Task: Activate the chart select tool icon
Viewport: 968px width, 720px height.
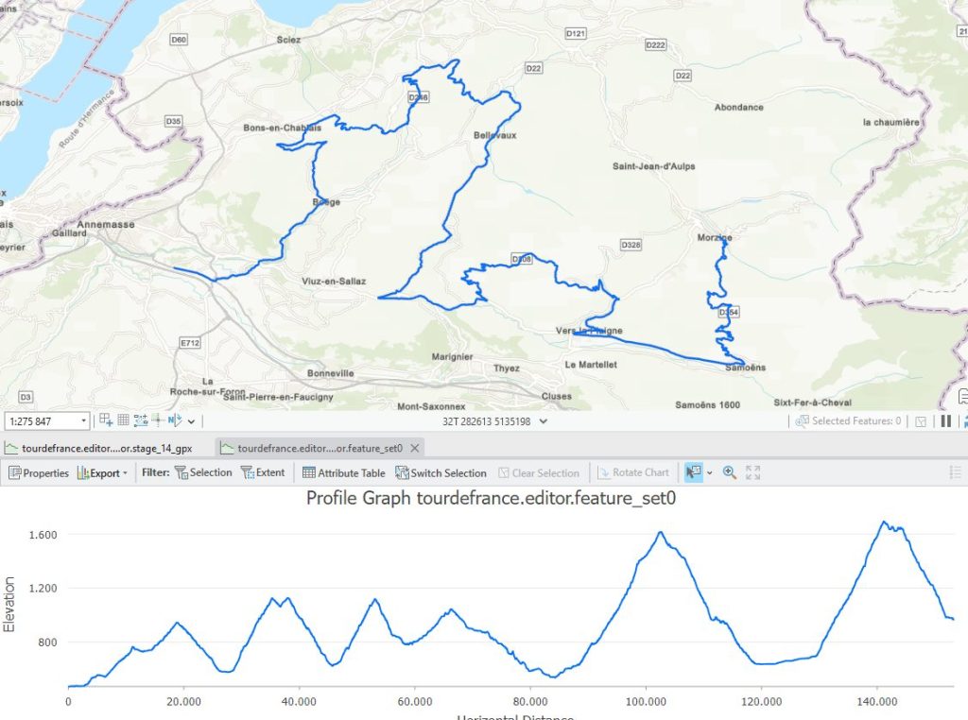Action: pyautogui.click(x=693, y=472)
